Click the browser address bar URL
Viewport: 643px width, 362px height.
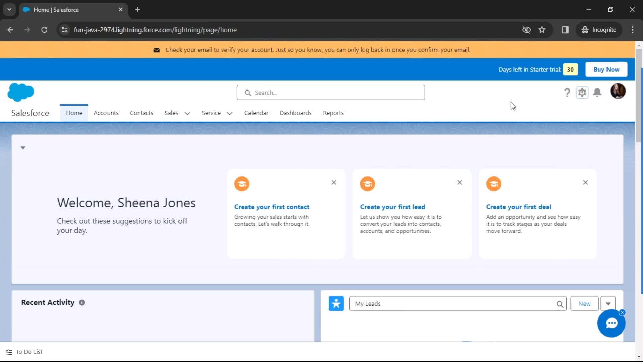[x=155, y=30]
